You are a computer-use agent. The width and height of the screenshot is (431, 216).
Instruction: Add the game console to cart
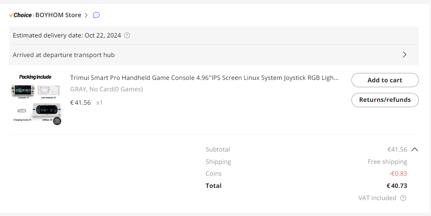384,80
